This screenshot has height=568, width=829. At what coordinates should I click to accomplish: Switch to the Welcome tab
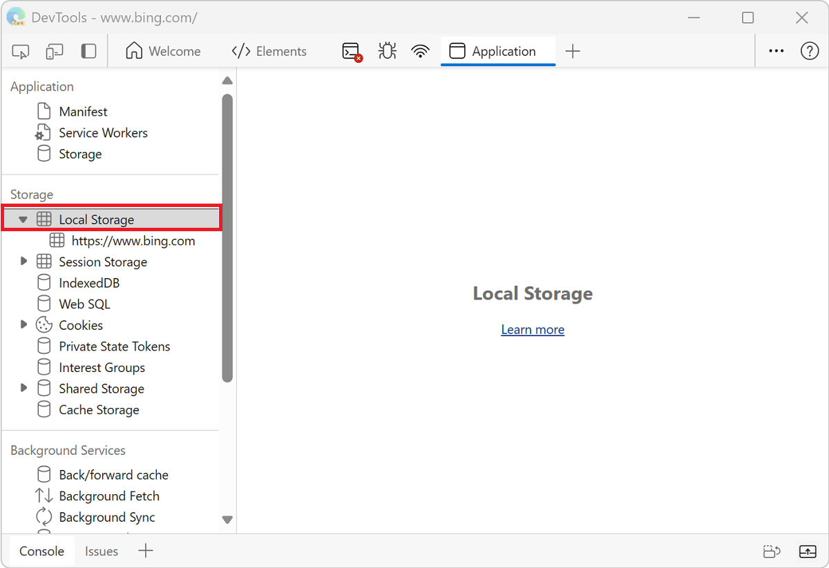[164, 50]
